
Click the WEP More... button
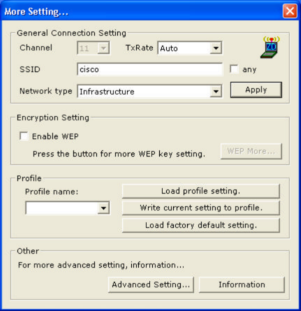click(251, 151)
